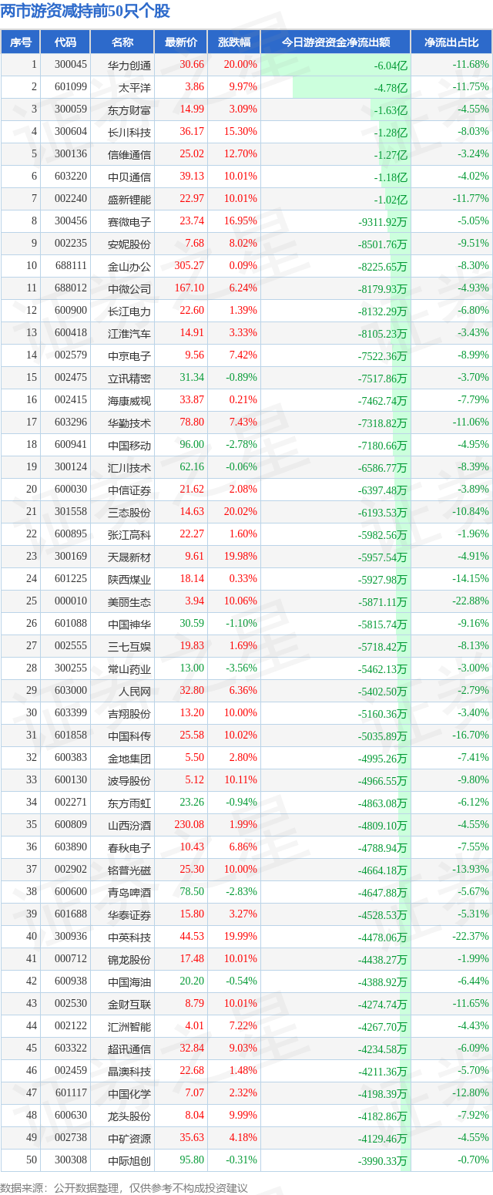Viewport: 493px width, 1195px height.
Task: Click stock name 中国科传
Action: click(130, 736)
